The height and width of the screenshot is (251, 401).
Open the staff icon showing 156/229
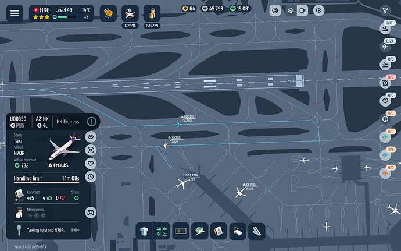point(152,12)
